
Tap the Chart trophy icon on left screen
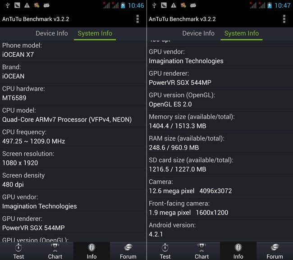55,247
